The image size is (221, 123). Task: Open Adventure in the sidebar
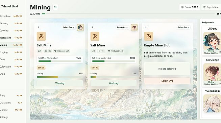pos(11,16)
